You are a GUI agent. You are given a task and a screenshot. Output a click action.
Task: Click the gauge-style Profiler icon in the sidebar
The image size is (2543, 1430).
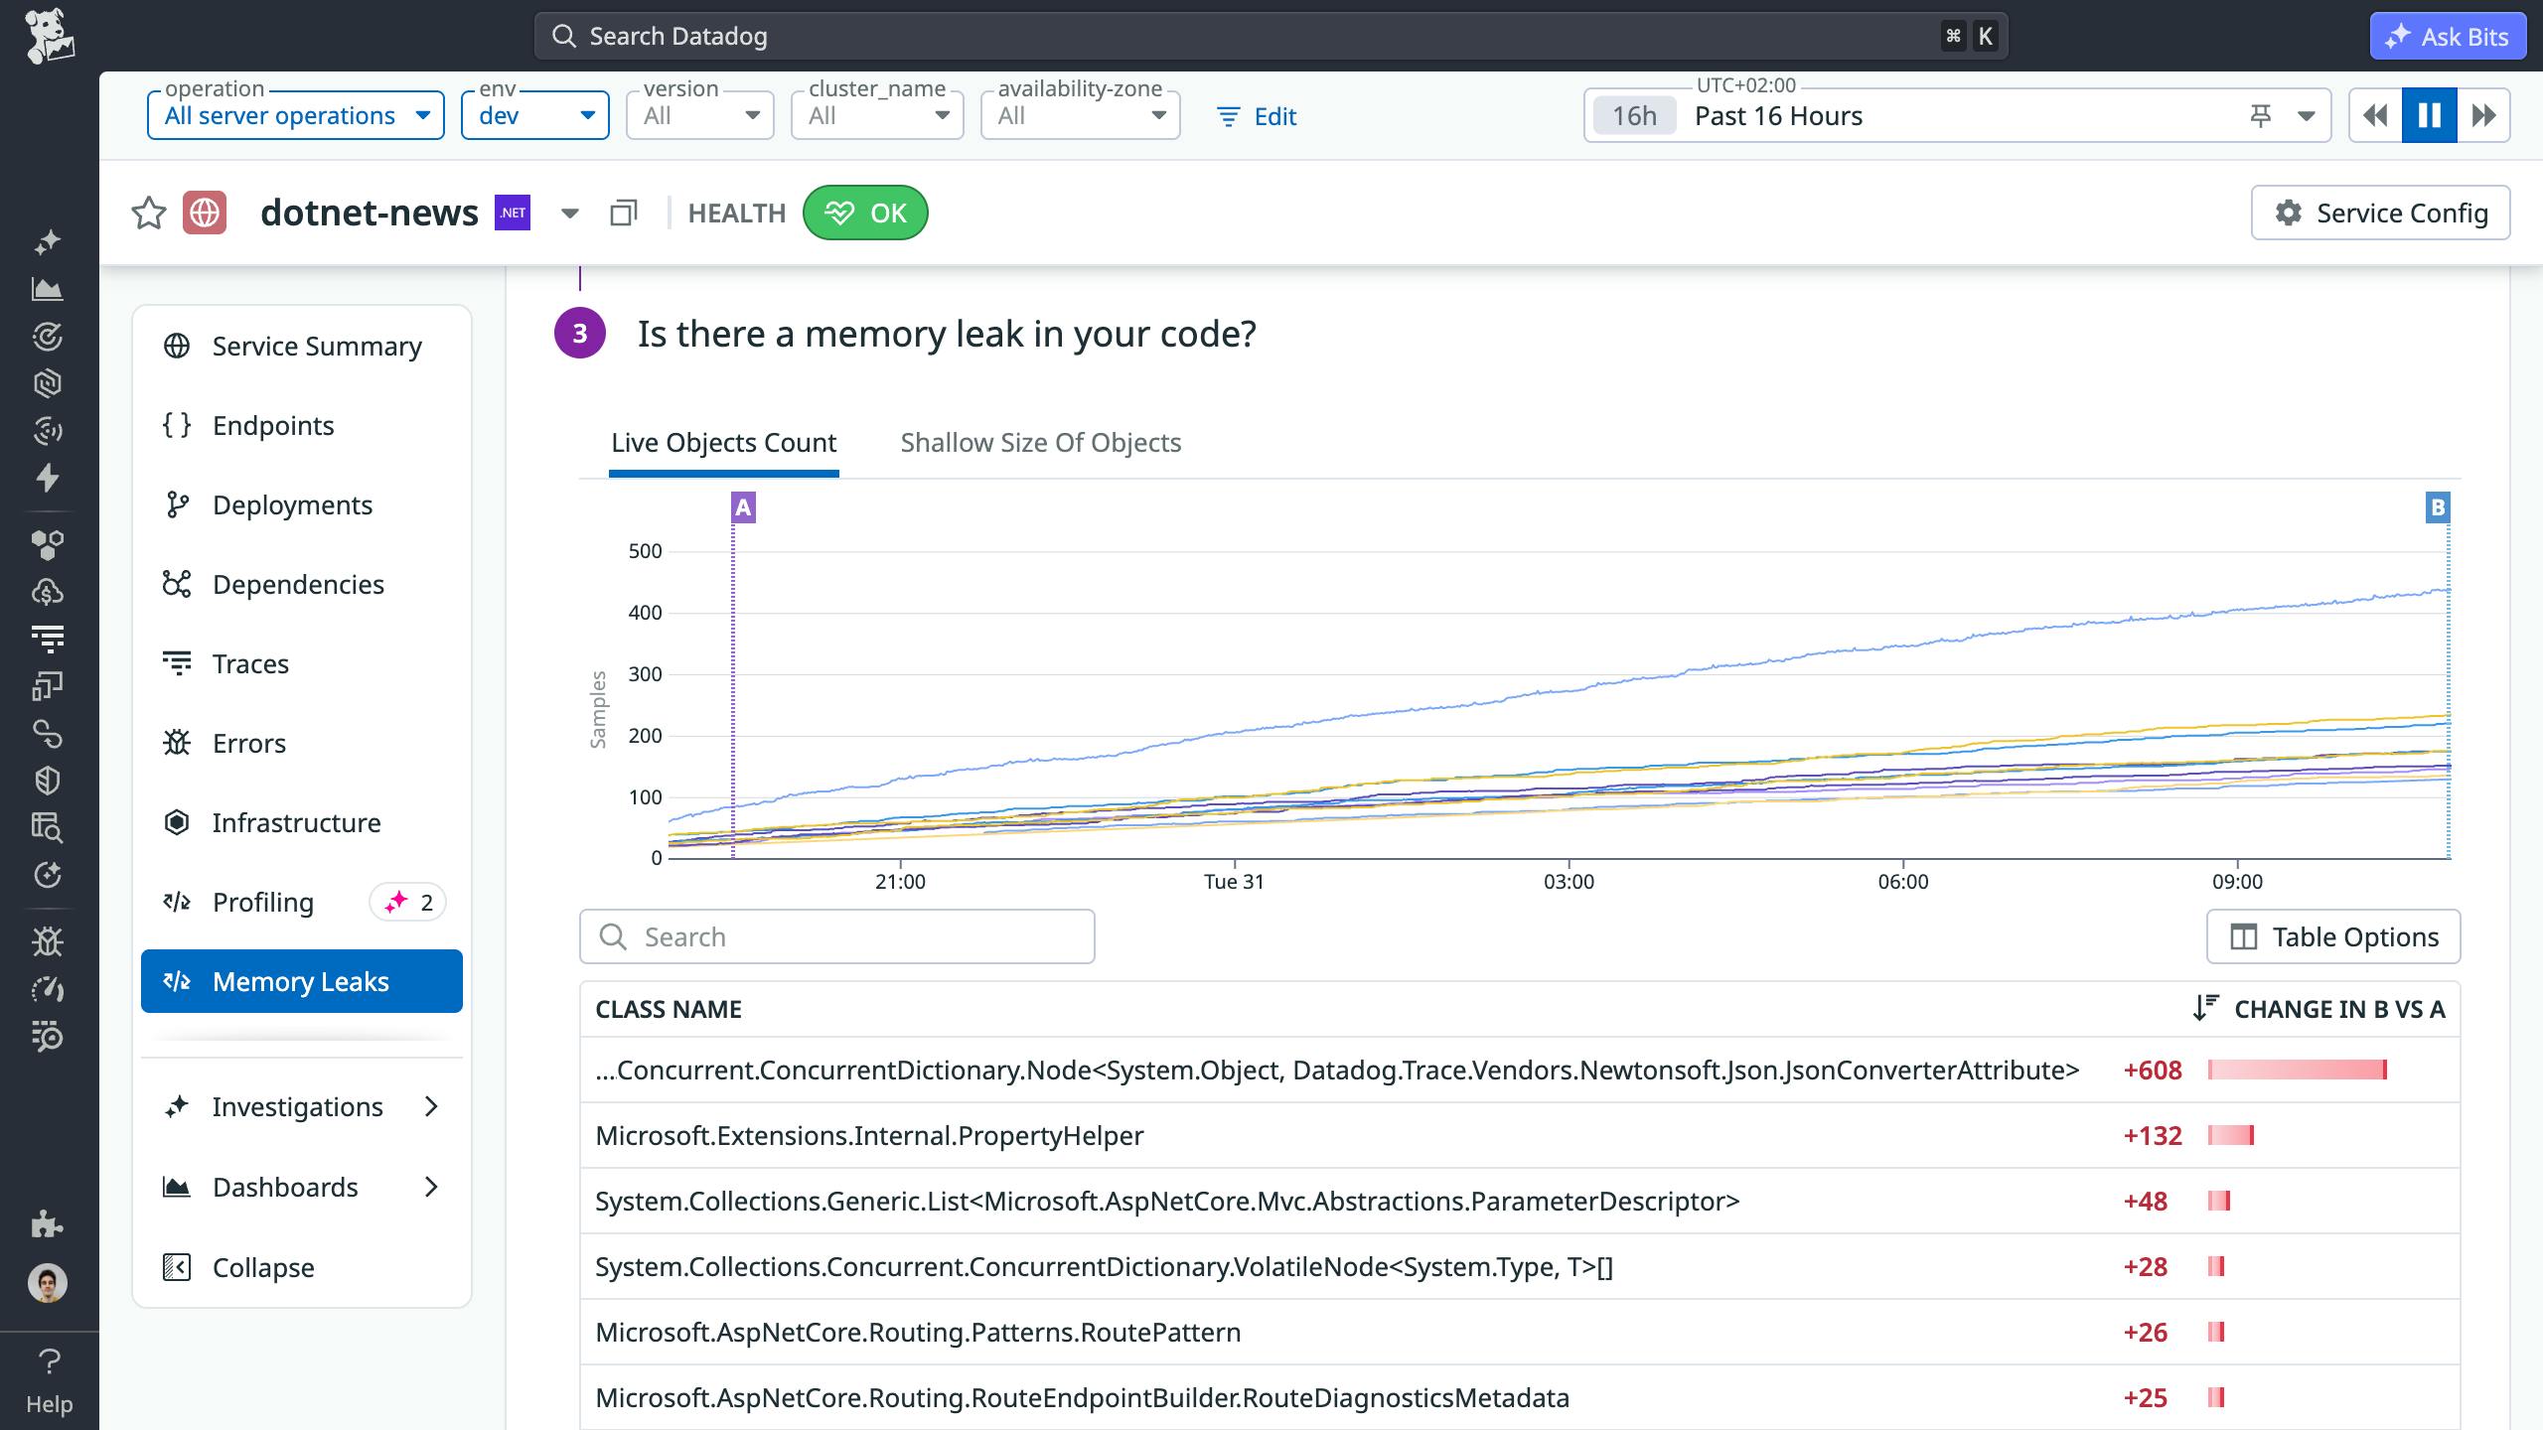[x=49, y=988]
